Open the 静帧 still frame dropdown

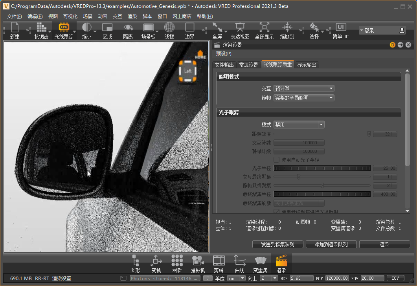[304, 98]
